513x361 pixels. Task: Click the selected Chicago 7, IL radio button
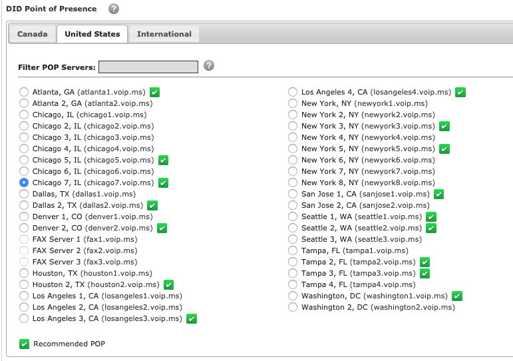24,182
